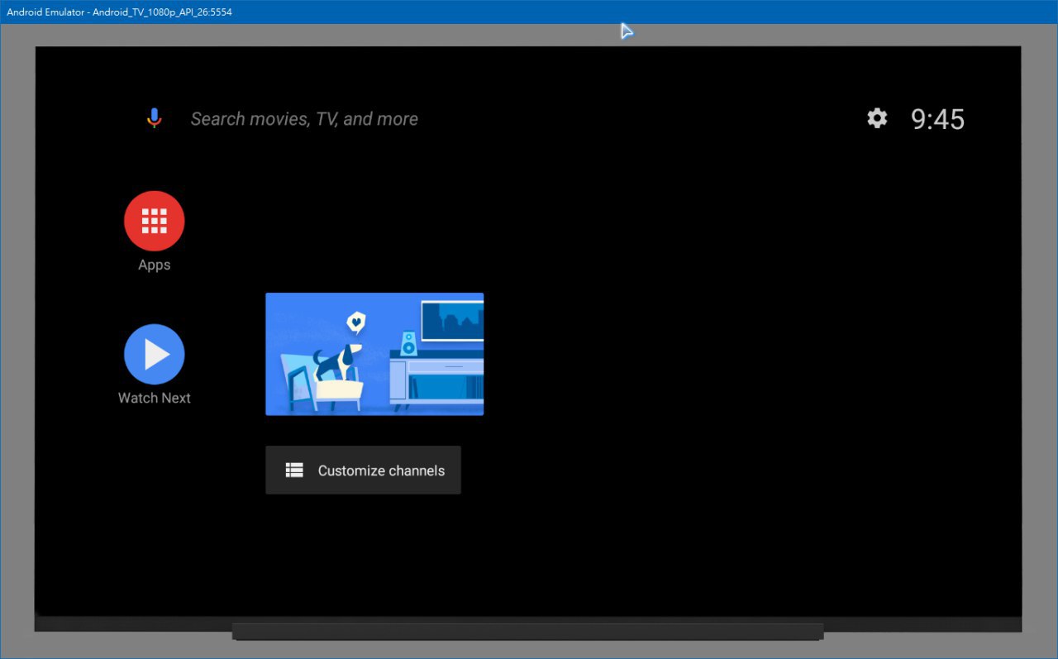Click the speaker in the channel illustration
1058x659 pixels.
408,344
